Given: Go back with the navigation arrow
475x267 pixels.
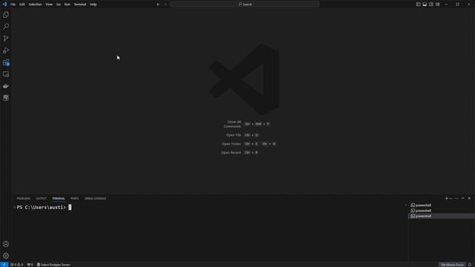Looking at the screenshot, I should tap(158, 4).
